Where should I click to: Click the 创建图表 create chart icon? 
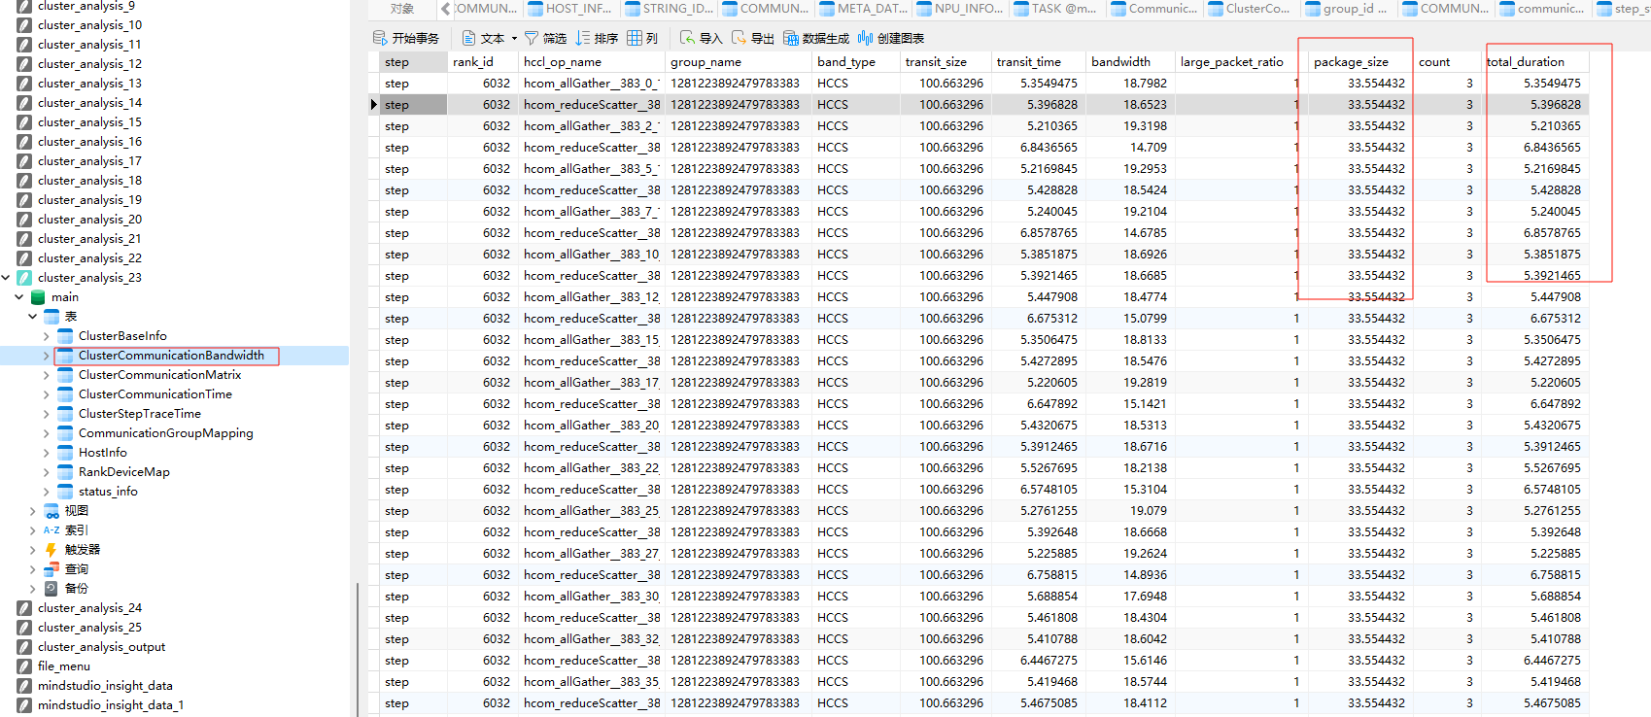pos(865,38)
